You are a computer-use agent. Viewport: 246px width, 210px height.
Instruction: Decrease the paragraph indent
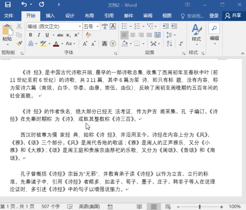166,26
